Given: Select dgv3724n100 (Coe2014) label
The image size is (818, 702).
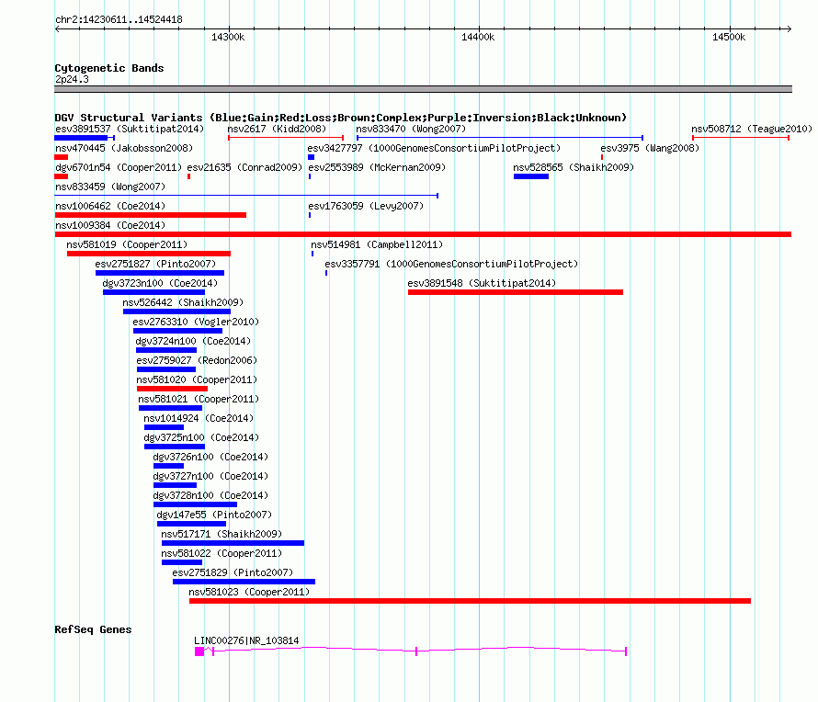Looking at the screenshot, I should click(193, 341).
